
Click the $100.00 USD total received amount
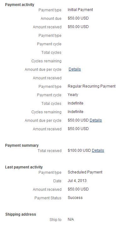click(x=79, y=150)
